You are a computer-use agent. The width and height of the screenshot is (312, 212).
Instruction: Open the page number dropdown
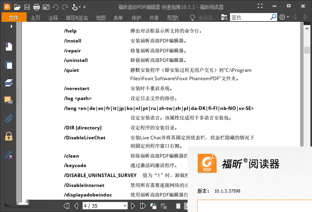coord(125,206)
